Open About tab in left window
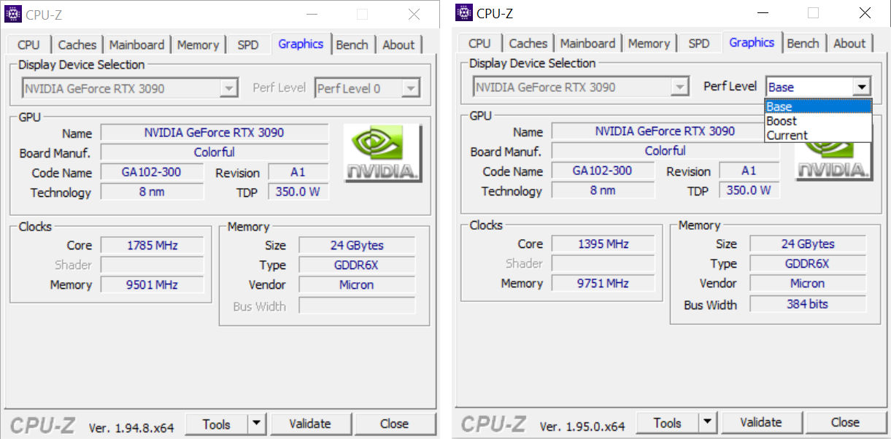Screen dimensions: 891x439 click(x=398, y=44)
